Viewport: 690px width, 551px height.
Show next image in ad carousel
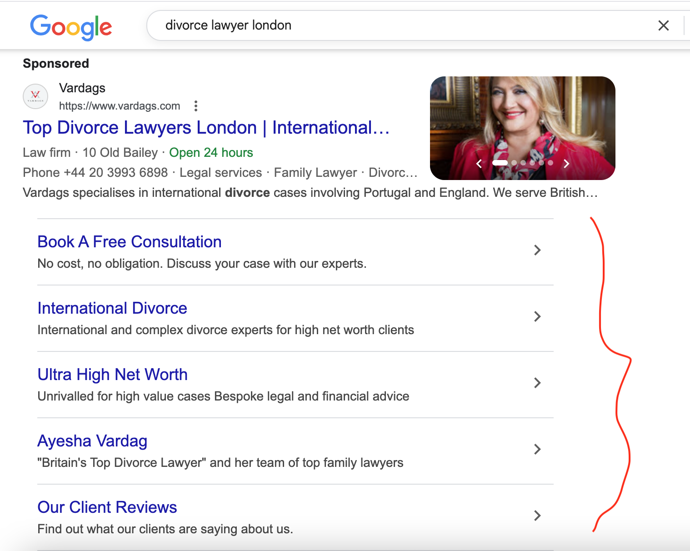(x=566, y=164)
